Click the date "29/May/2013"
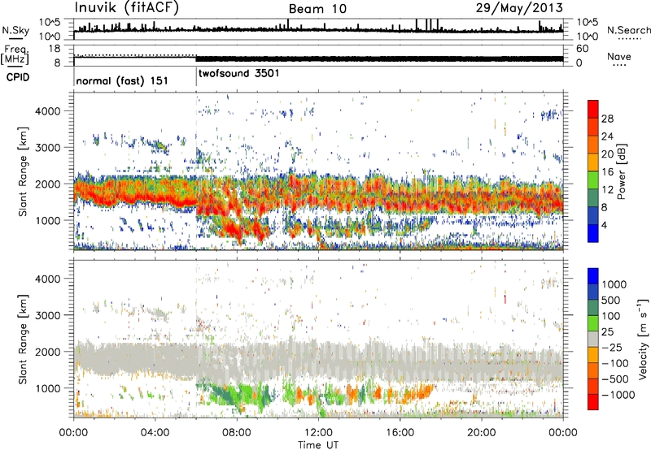Screen dimensions: 651x450 pos(519,8)
